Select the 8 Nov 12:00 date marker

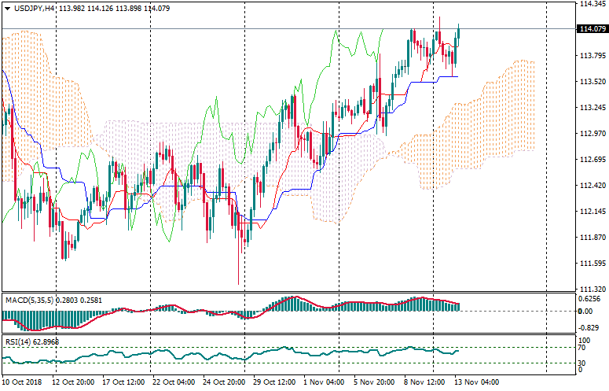click(426, 382)
